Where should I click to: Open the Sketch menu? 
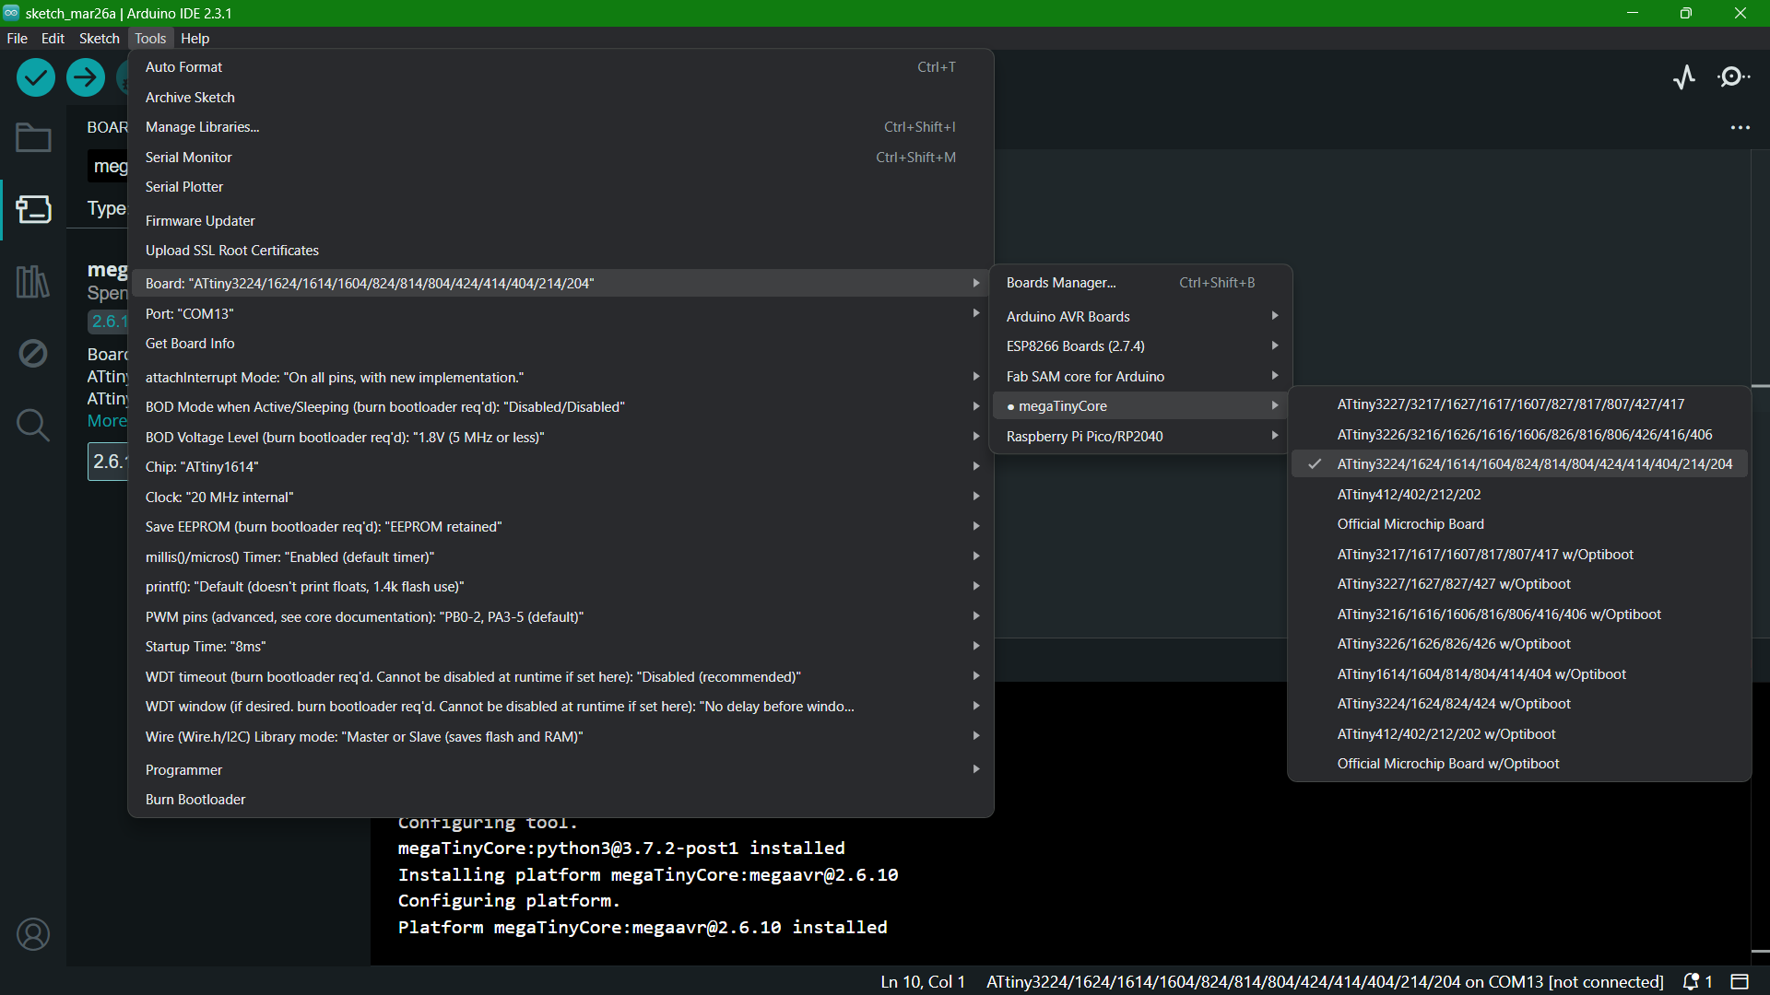click(100, 39)
